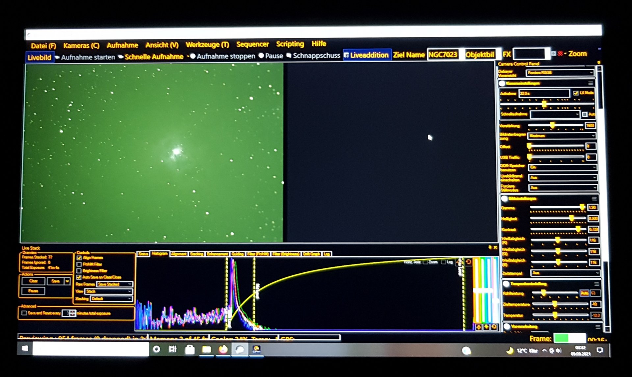The height and width of the screenshot is (377, 632).
Task: Click the Save button in Live Stack
Action: tap(56, 281)
